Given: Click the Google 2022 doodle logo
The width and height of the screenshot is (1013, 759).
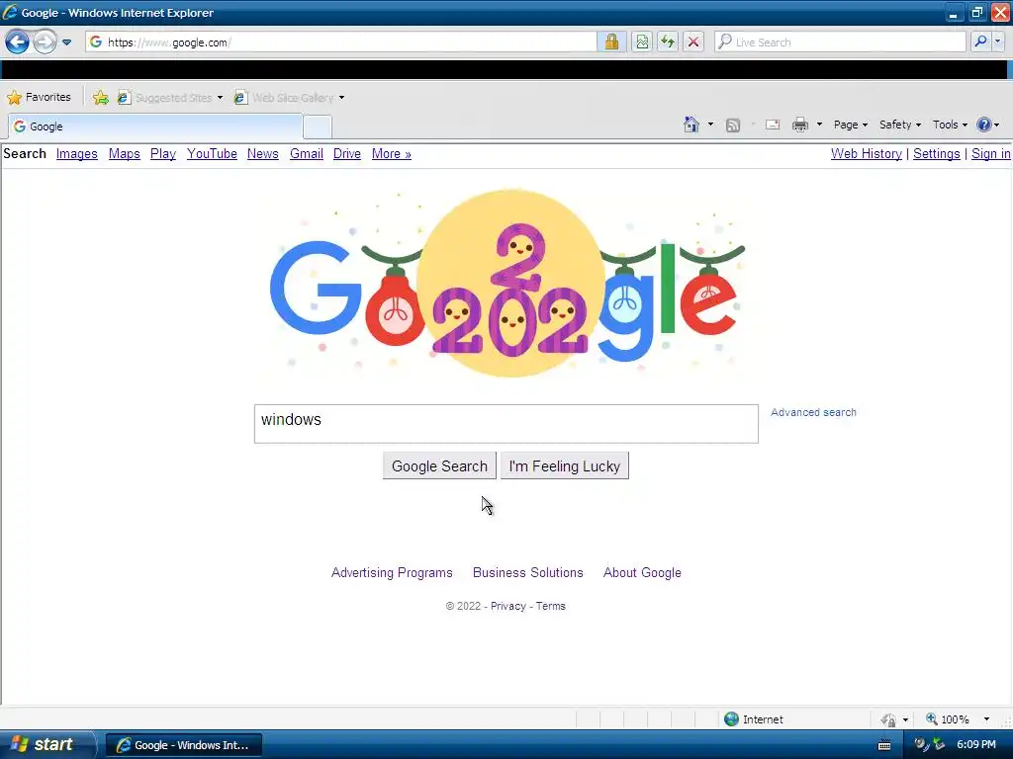Looking at the screenshot, I should coord(507,284).
